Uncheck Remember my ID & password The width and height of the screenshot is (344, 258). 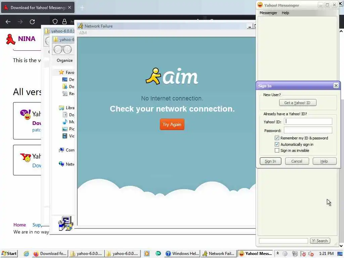click(277, 138)
